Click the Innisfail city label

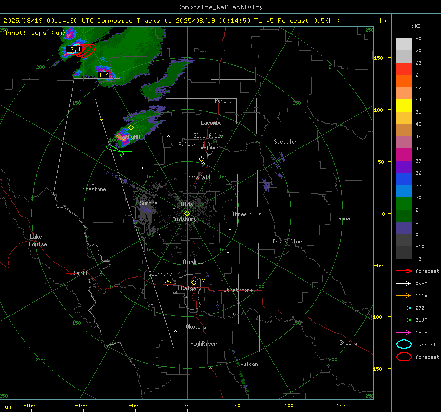tap(197, 177)
